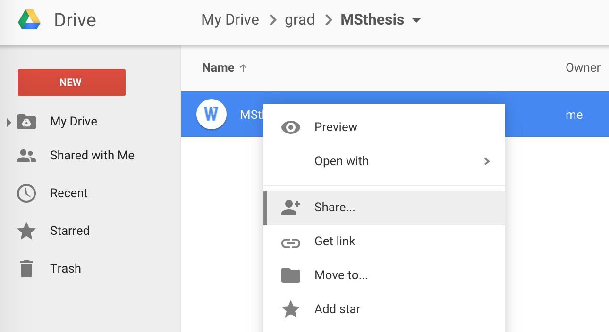Select Get link in the context menu
Image resolution: width=609 pixels, height=332 pixels.
point(384,241)
